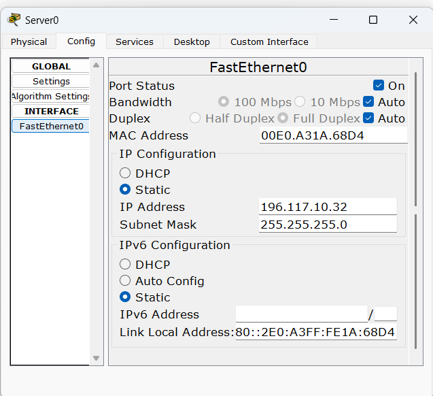Click the IP Address input field
This screenshot has height=396, width=433.
[328, 207]
